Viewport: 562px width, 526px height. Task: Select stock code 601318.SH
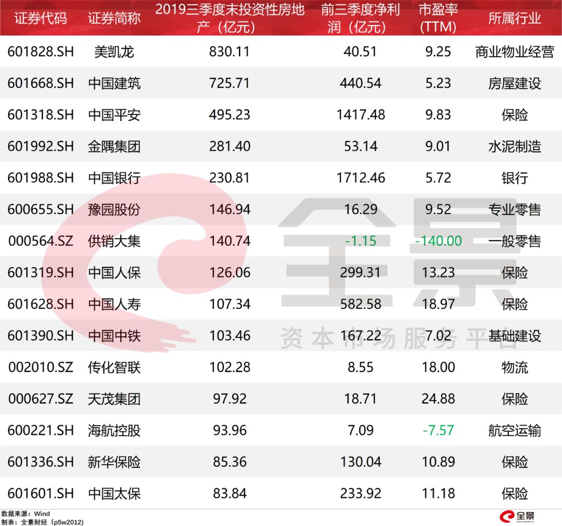41,114
